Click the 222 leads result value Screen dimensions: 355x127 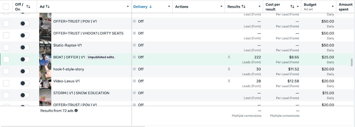[258, 57]
